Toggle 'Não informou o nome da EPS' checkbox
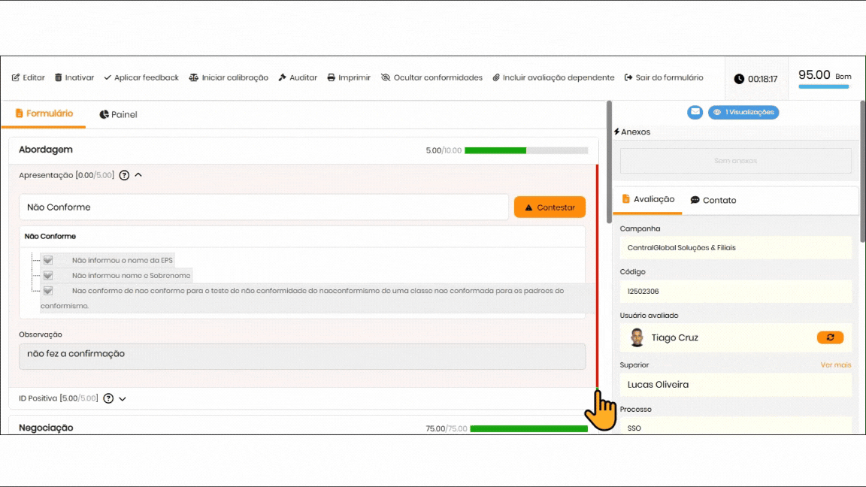 pyautogui.click(x=48, y=260)
